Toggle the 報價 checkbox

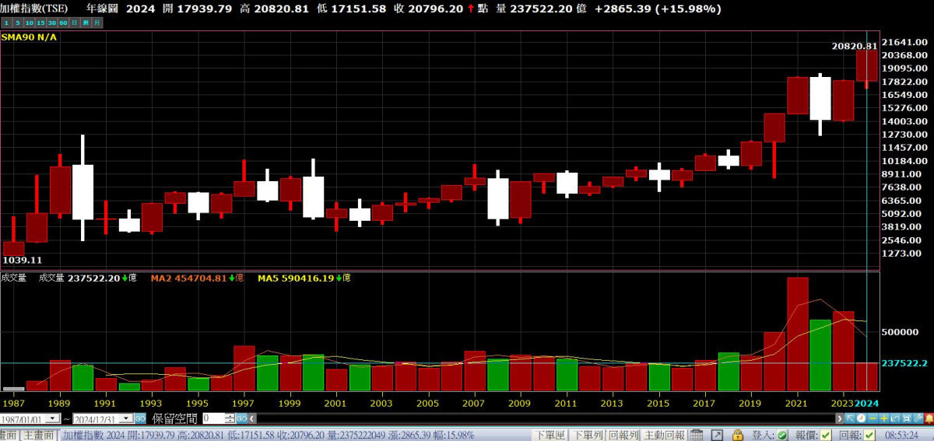(x=826, y=435)
